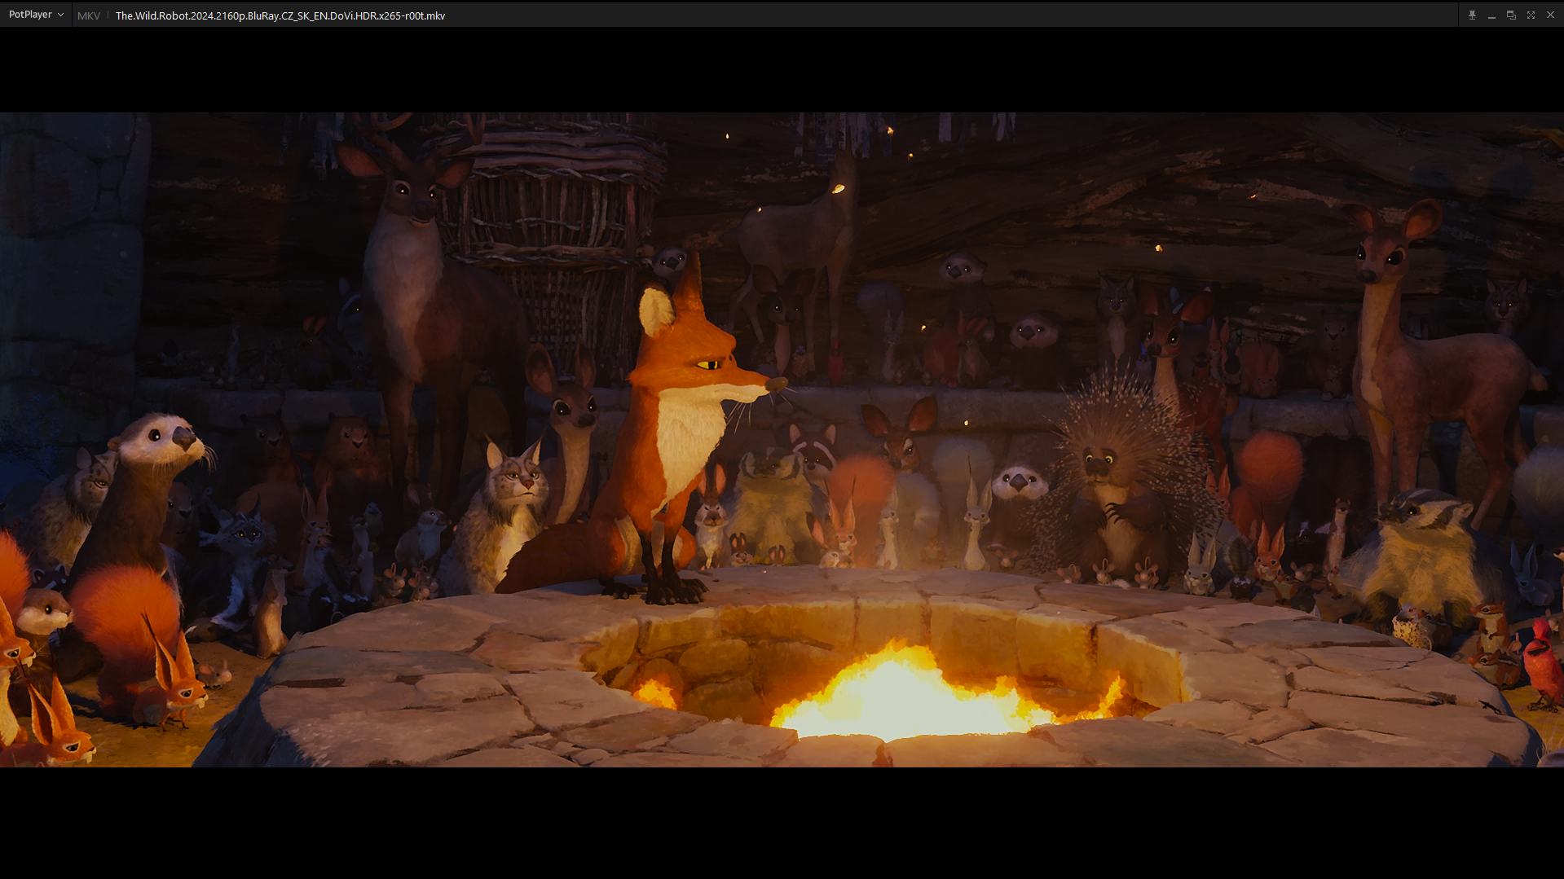Pin the player window on top
This screenshot has height=879, width=1564.
1472,15
